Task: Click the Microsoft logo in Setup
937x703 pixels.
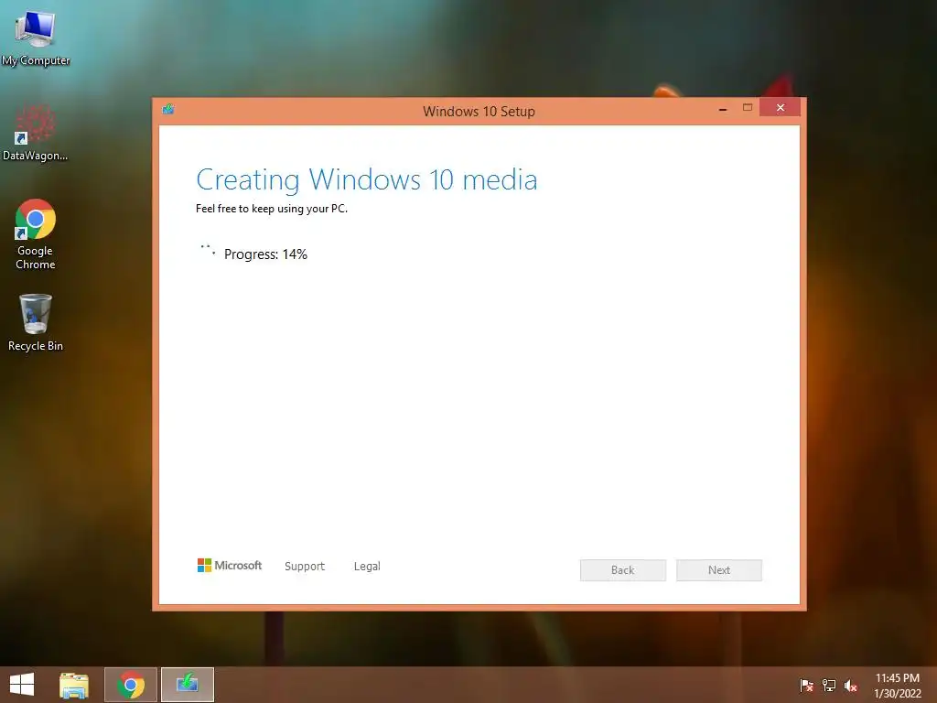Action: pyautogui.click(x=230, y=565)
